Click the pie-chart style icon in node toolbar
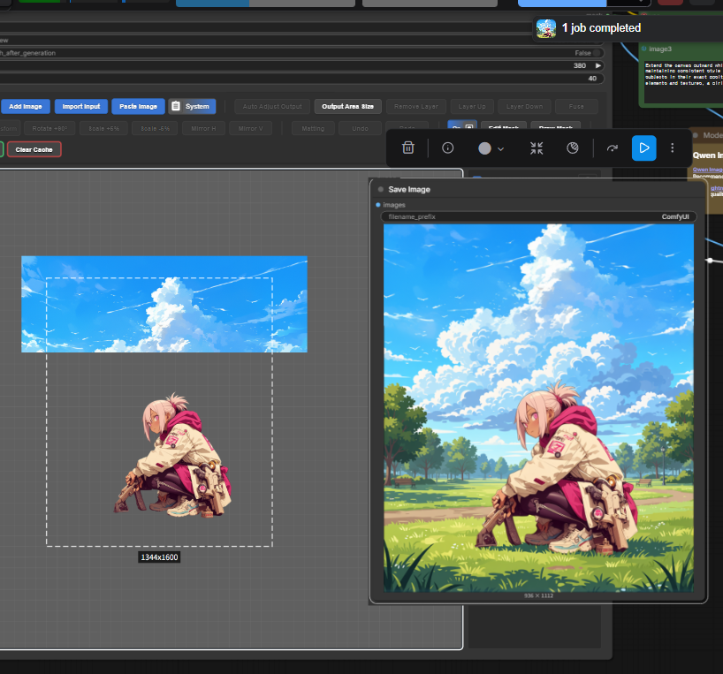This screenshot has width=723, height=674. click(x=573, y=148)
